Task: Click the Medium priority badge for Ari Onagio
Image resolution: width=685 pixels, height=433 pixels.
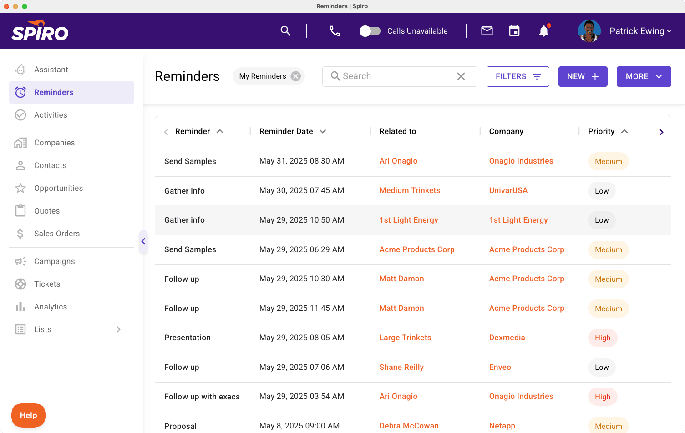Action: [608, 161]
